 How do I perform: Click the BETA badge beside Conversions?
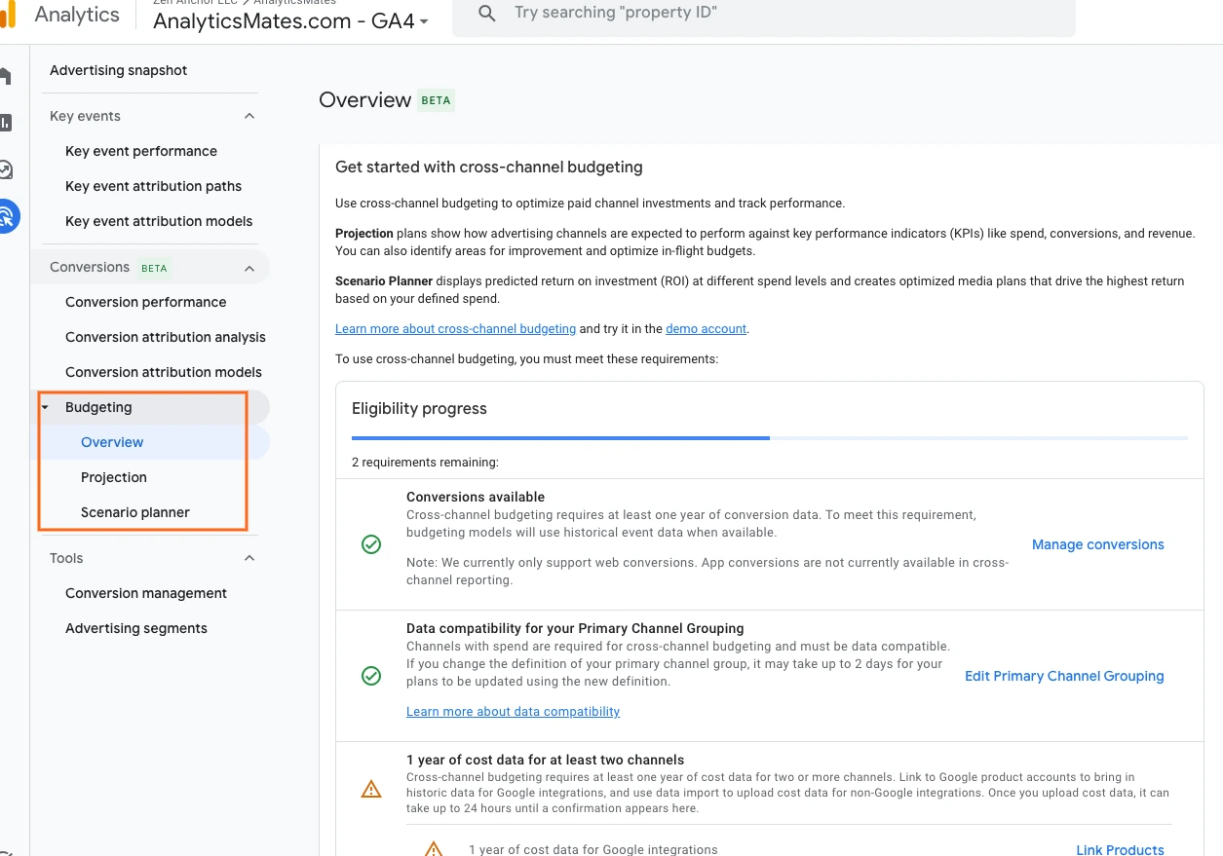coord(154,268)
